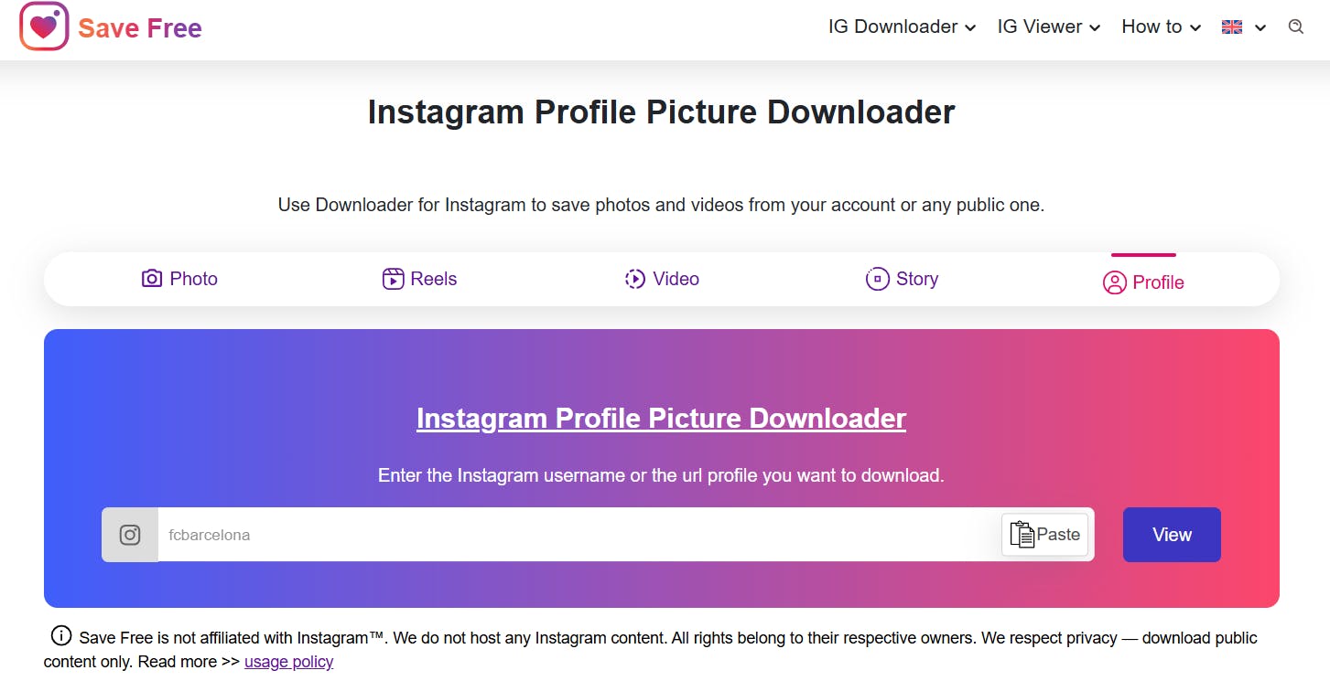Click the UK flag language icon

point(1232,27)
